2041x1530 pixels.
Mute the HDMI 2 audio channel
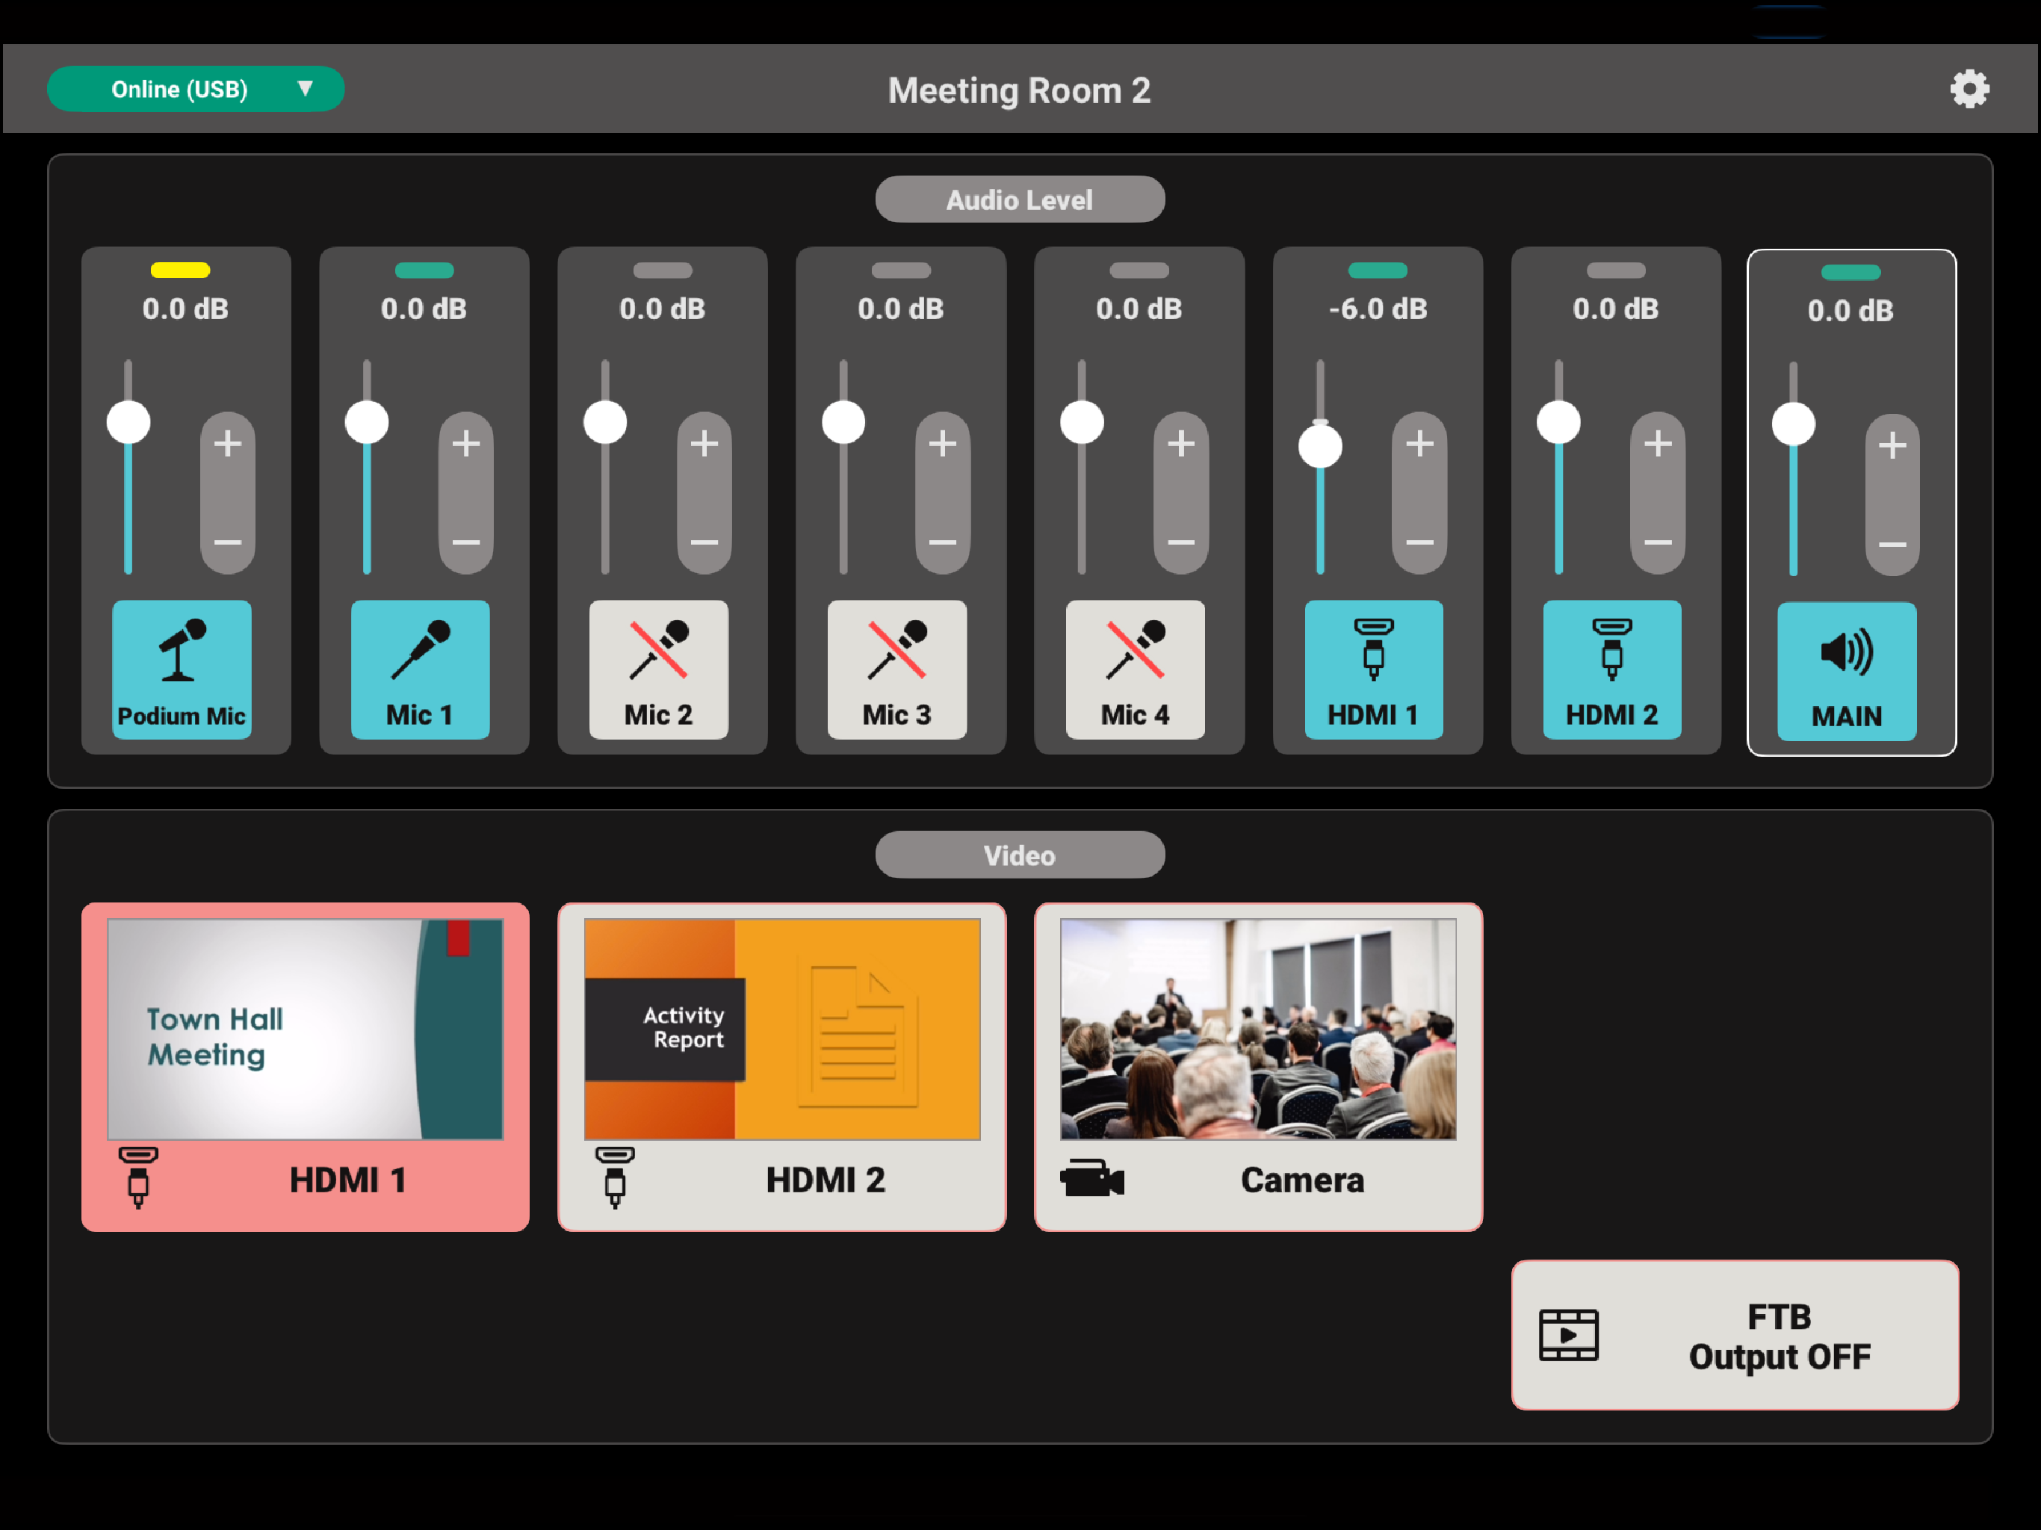[x=1611, y=669]
